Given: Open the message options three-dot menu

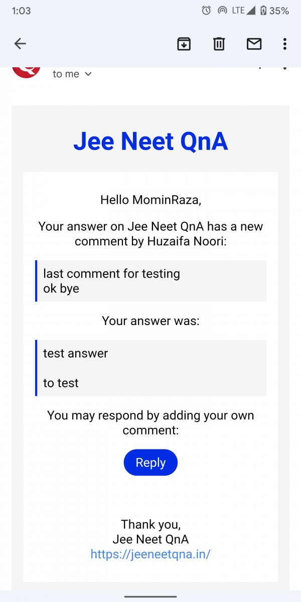Looking at the screenshot, I should [x=284, y=69].
